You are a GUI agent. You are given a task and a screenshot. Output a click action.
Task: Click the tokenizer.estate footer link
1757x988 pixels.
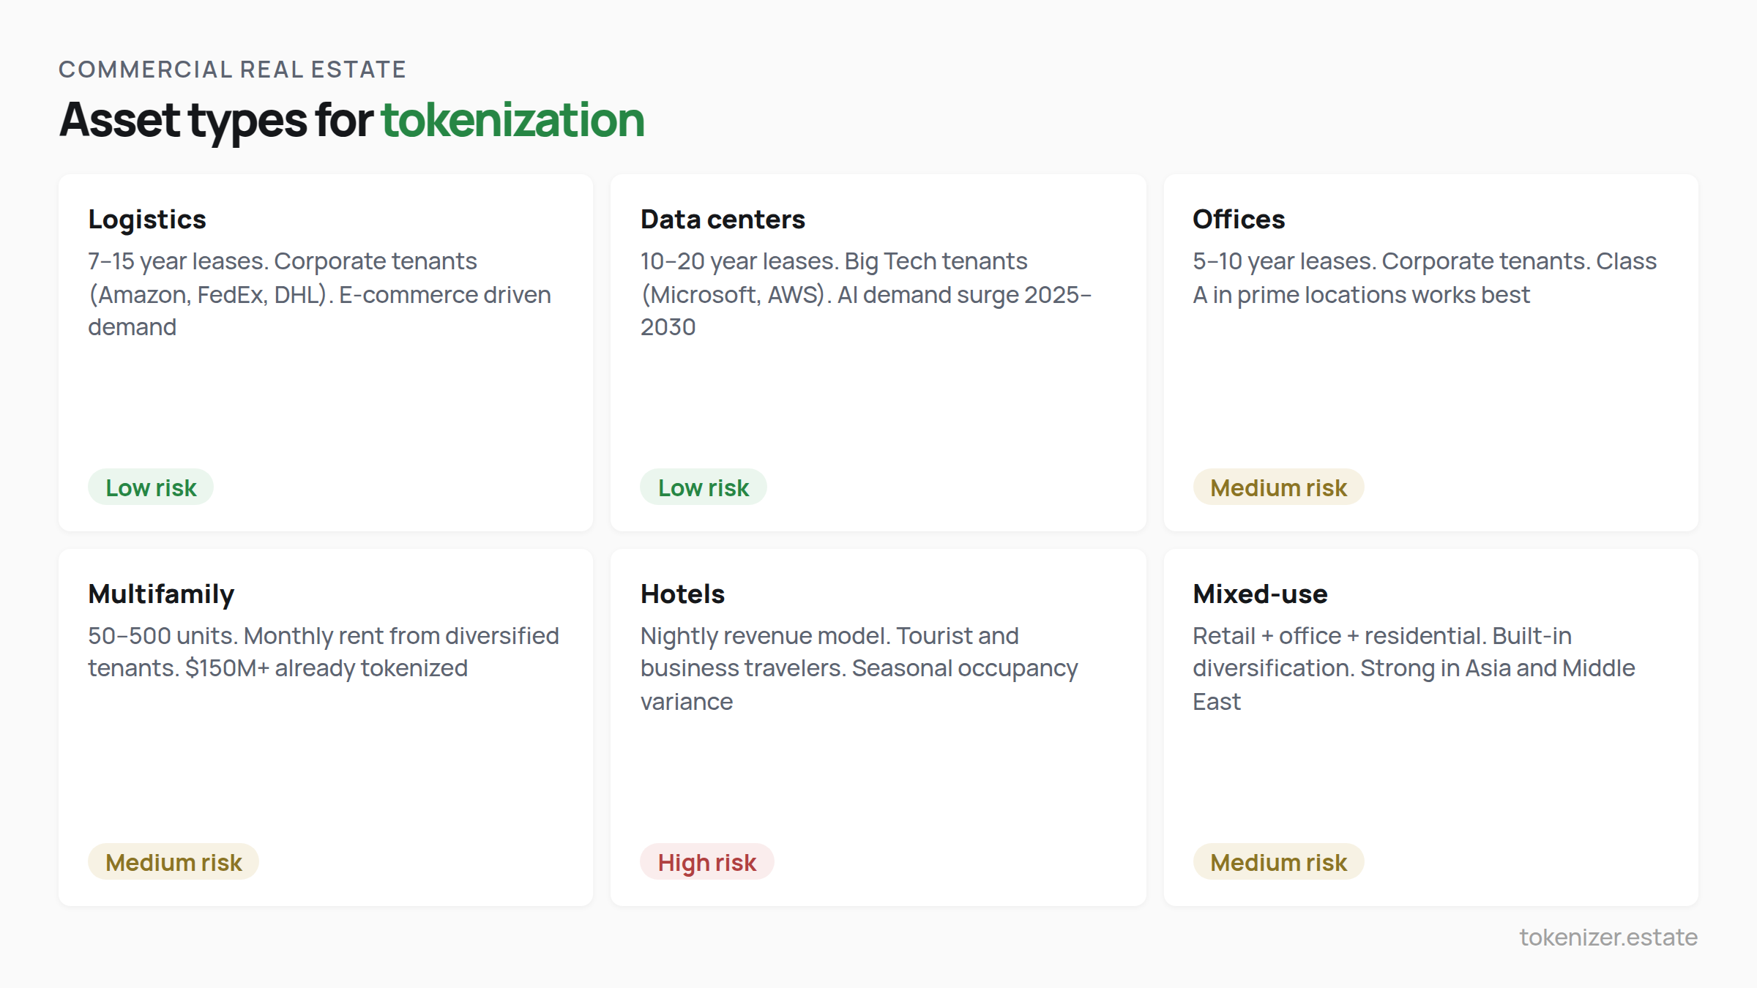[1605, 937]
